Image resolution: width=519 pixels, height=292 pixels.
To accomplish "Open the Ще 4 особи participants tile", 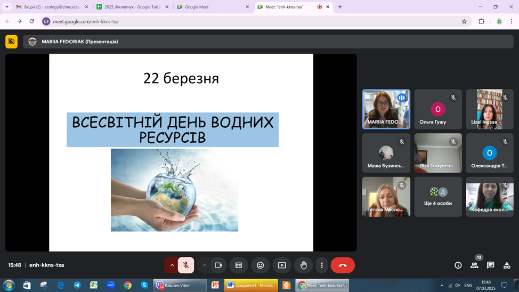I will point(438,197).
